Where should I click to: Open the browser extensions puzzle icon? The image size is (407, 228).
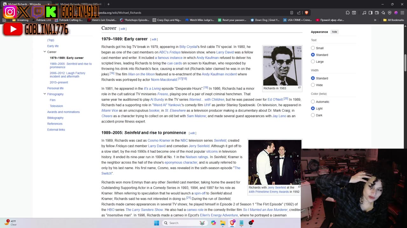(348, 13)
